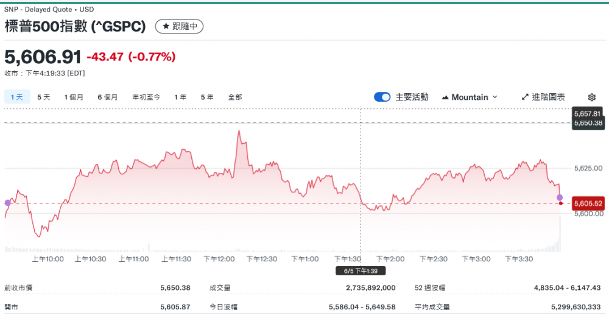Select the 5年 range tab
This screenshot has height=321, width=609.
[x=207, y=97]
